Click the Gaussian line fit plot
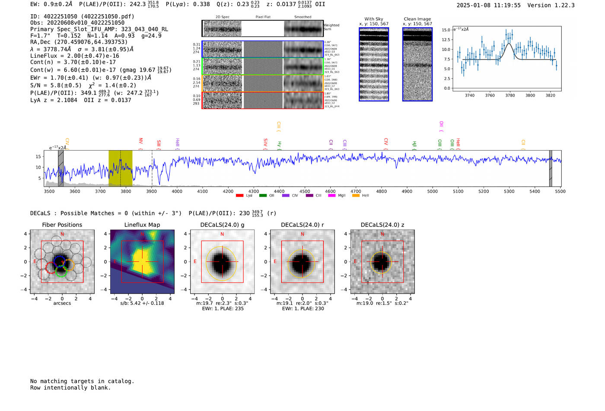 click(x=506, y=59)
